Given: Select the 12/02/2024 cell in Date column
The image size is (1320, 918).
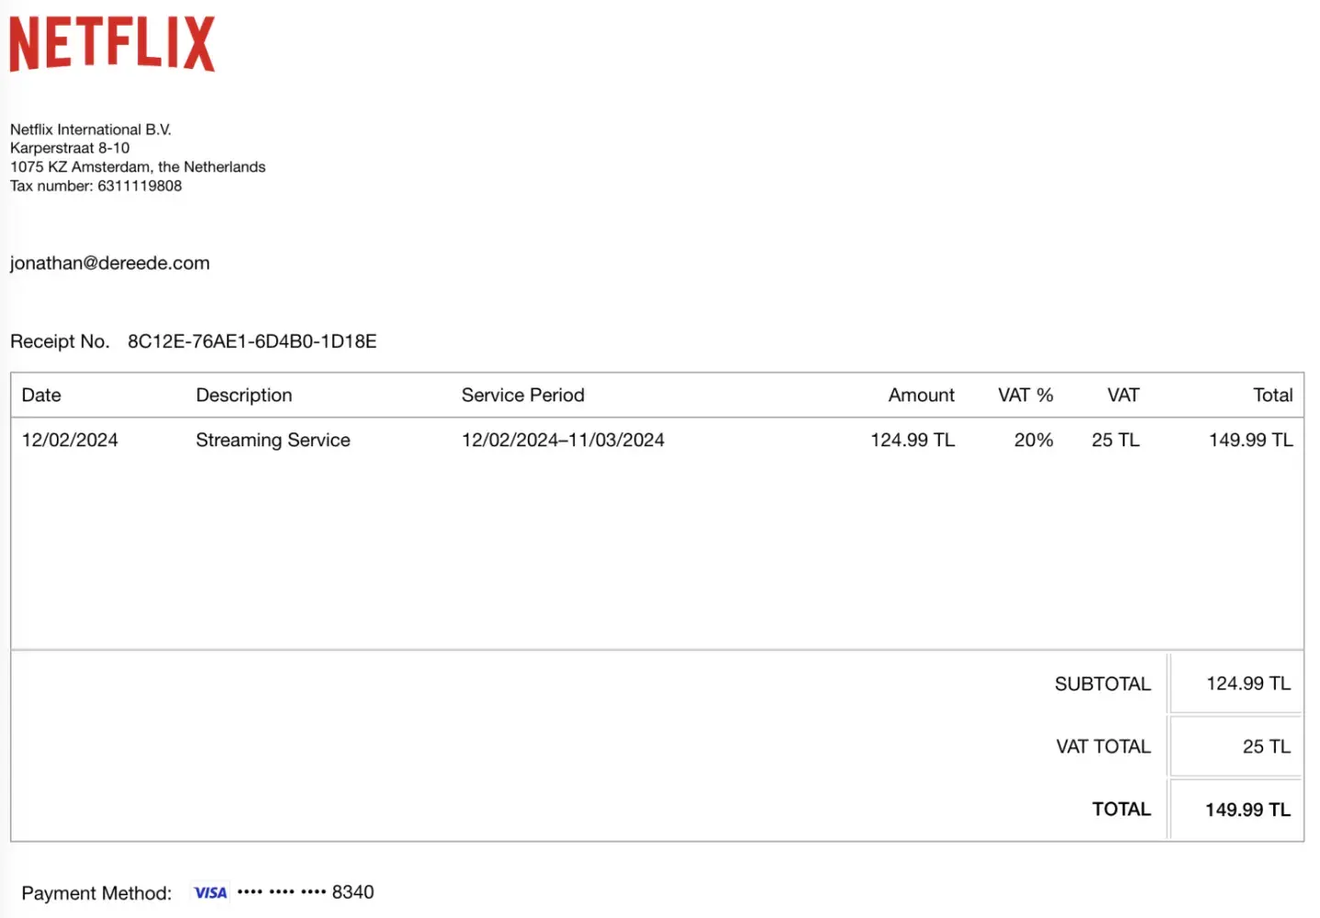Looking at the screenshot, I should [70, 440].
